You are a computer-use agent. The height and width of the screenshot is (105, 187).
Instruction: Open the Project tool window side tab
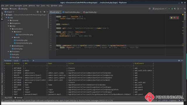(x=2, y=15)
